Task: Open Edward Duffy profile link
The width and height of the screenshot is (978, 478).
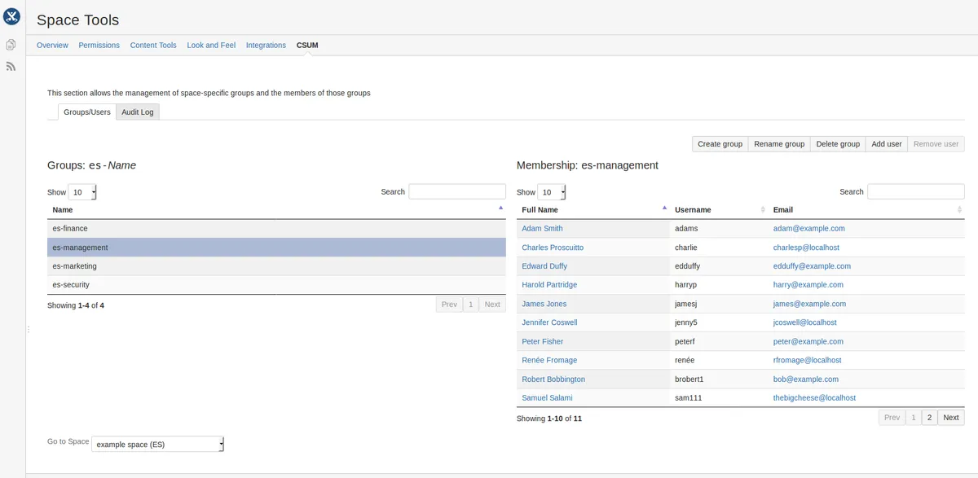Action: click(x=544, y=266)
